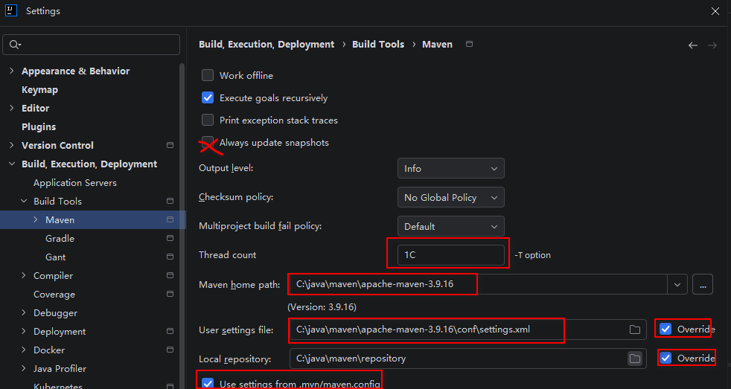Click the Thread count input field

(451, 255)
